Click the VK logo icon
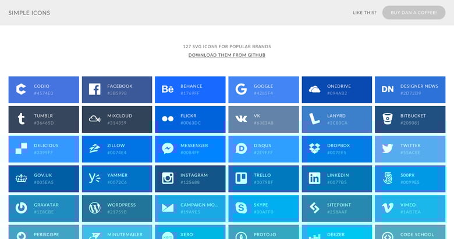 point(241,119)
